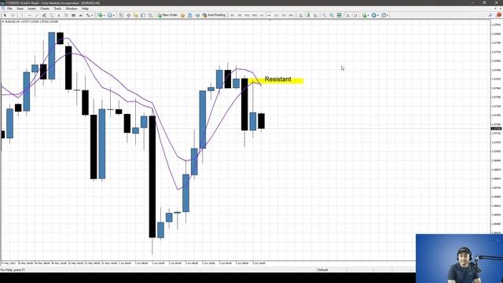Image resolution: width=503 pixels, height=283 pixels.
Task: Switch chart to Bar Chart style
Action: pos(300,15)
